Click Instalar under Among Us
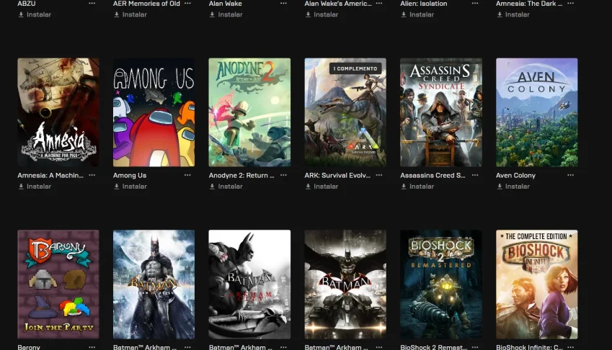 coord(130,187)
